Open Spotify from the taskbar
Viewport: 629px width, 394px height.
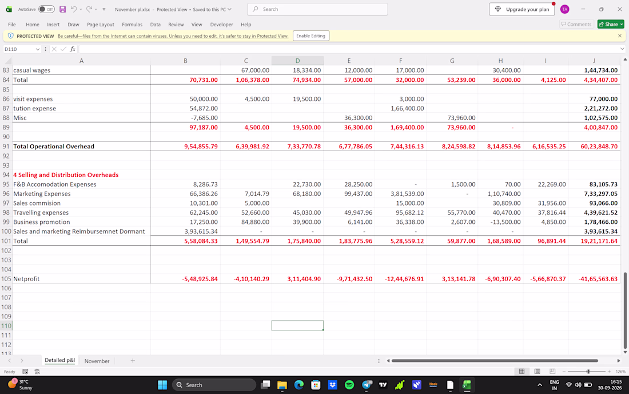pos(349,385)
